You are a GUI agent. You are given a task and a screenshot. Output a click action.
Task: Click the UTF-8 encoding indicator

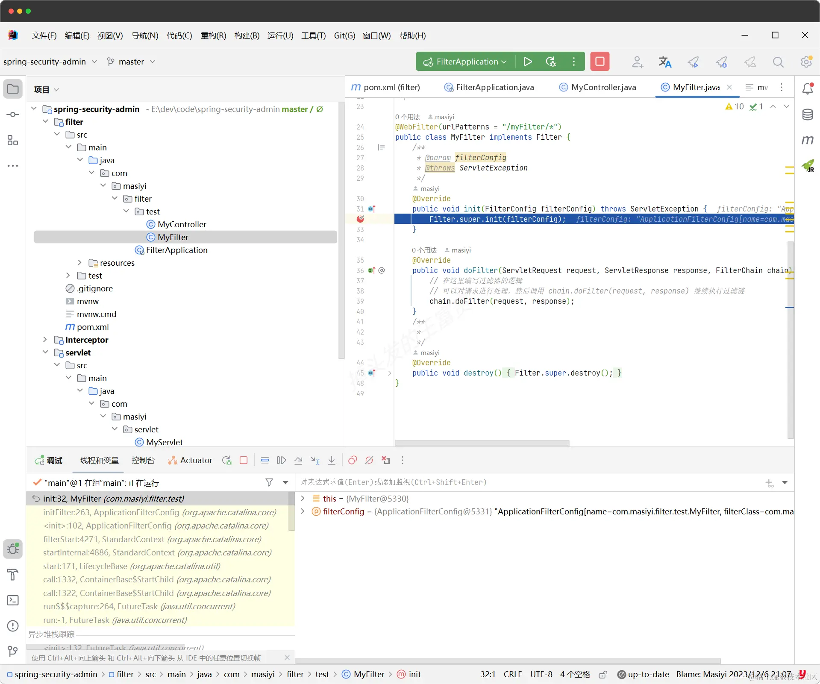coord(541,674)
